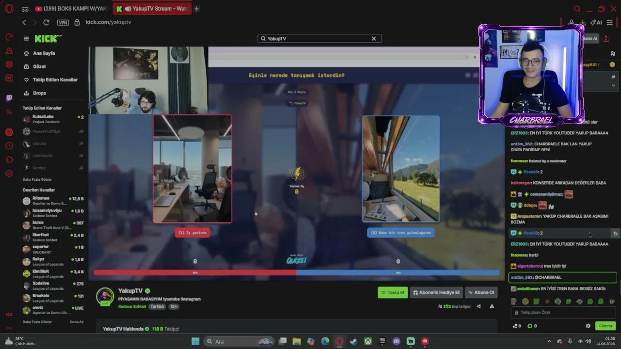Open Breakelx recommended channel

coord(53,298)
